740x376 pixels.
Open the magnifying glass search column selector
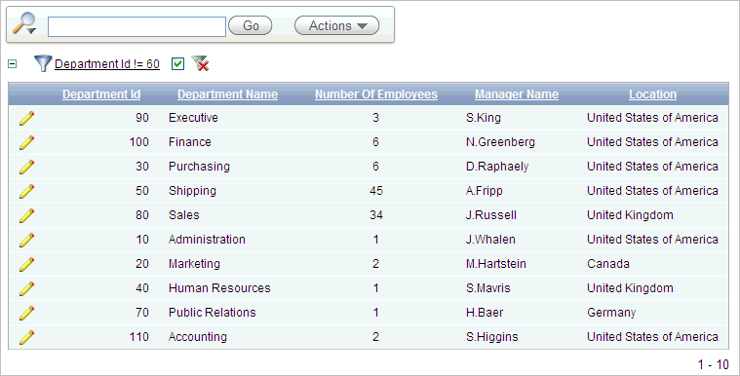pos(24,23)
